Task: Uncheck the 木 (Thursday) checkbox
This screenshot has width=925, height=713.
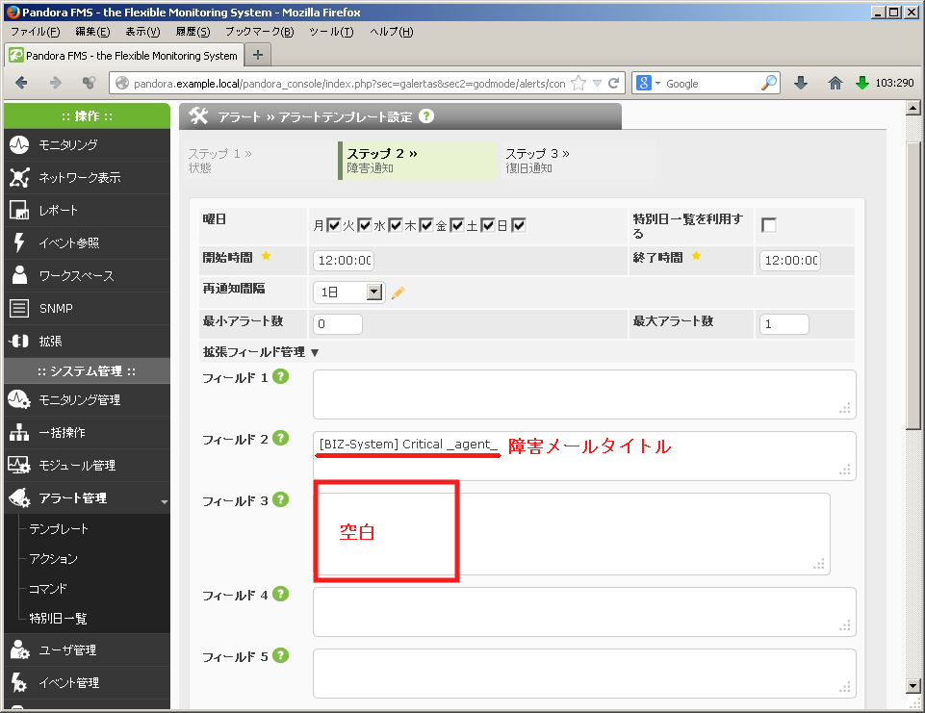Action: point(426,225)
